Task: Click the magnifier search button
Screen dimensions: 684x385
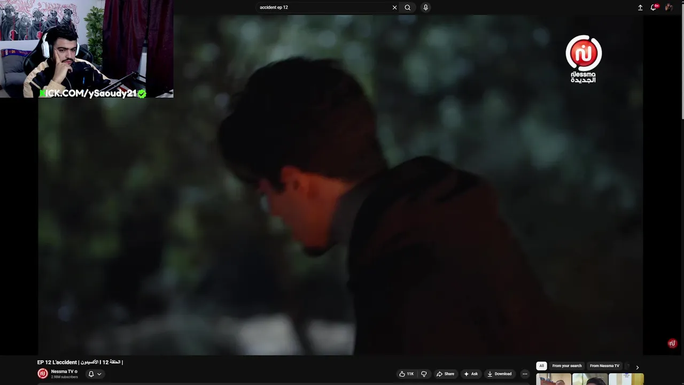Action: (408, 7)
